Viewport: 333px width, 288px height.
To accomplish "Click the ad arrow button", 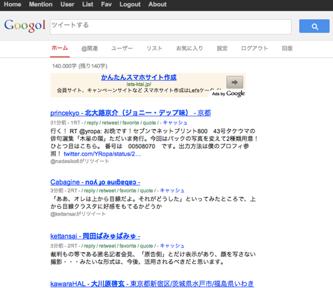I will (234, 82).
